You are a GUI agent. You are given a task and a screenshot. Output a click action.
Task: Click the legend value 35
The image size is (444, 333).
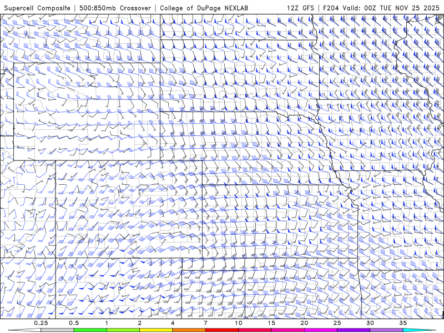point(403,323)
